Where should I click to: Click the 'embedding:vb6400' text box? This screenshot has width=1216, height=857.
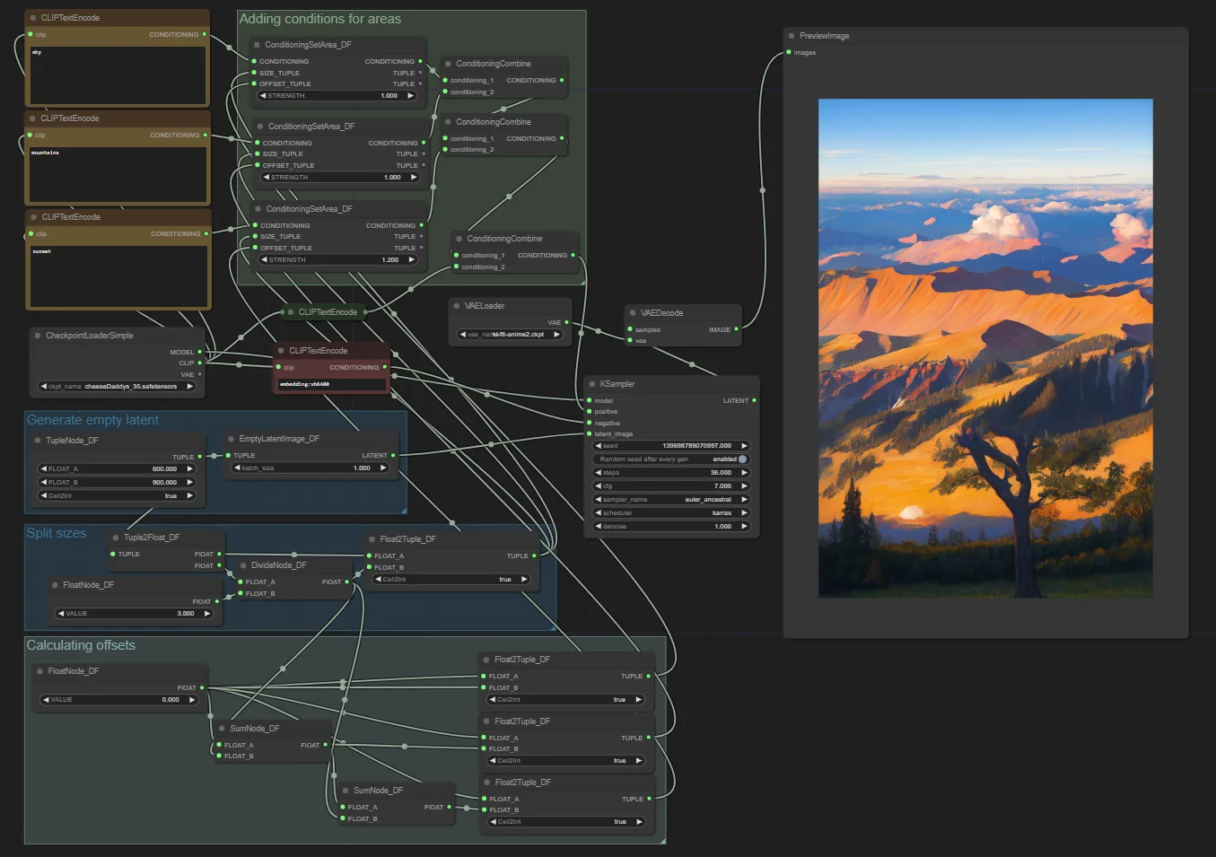click(332, 384)
